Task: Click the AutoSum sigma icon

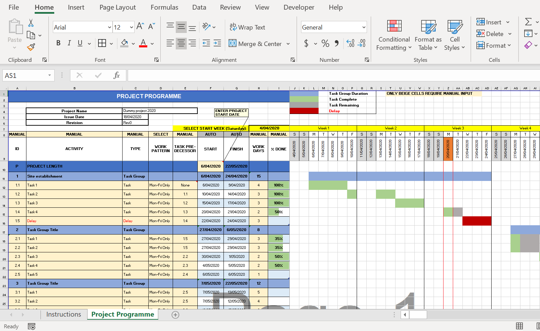Action: tap(528, 22)
